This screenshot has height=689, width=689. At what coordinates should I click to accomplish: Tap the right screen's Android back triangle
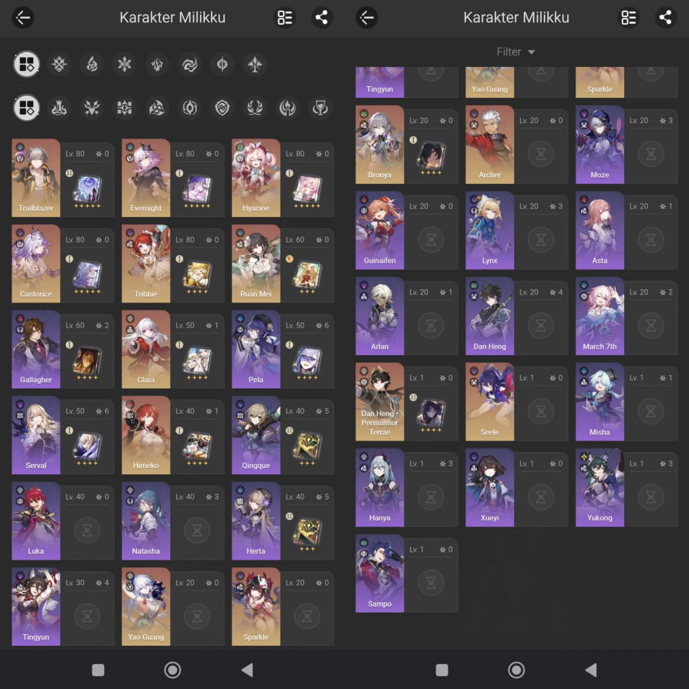point(591,670)
